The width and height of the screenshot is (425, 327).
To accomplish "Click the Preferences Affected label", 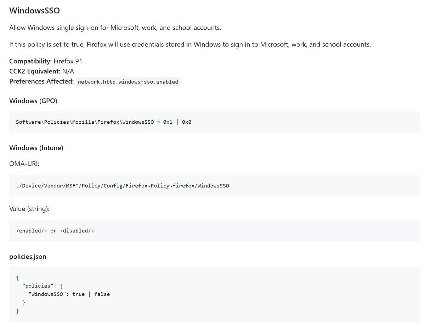I will tap(41, 81).
